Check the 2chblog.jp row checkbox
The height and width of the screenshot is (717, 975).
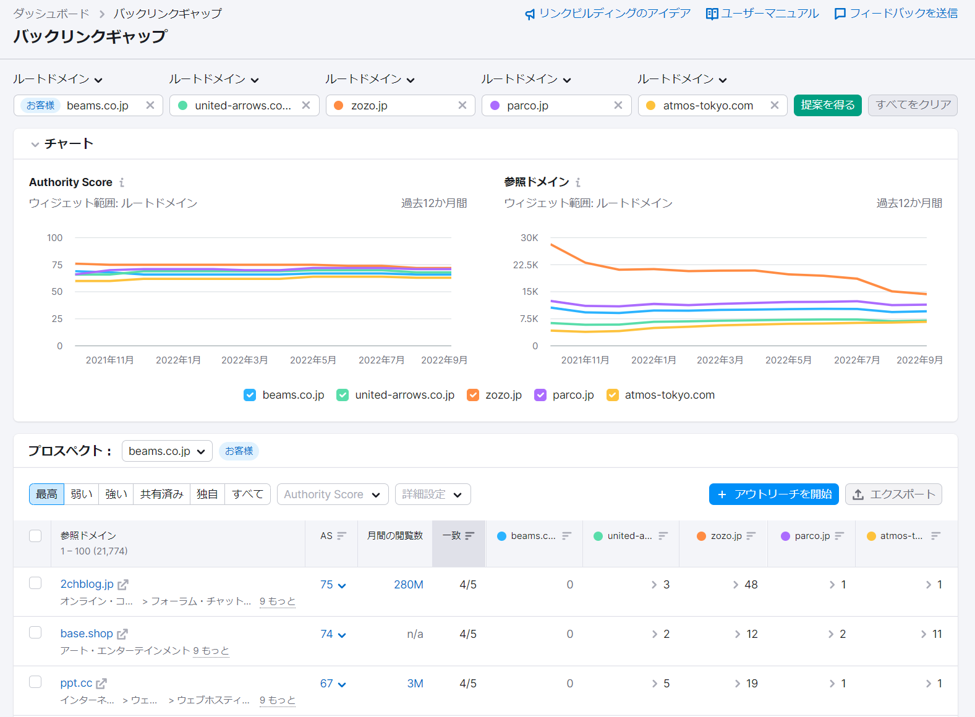click(x=35, y=583)
